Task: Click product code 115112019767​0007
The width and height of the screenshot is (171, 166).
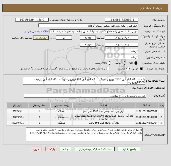Action: pos(147,111)
